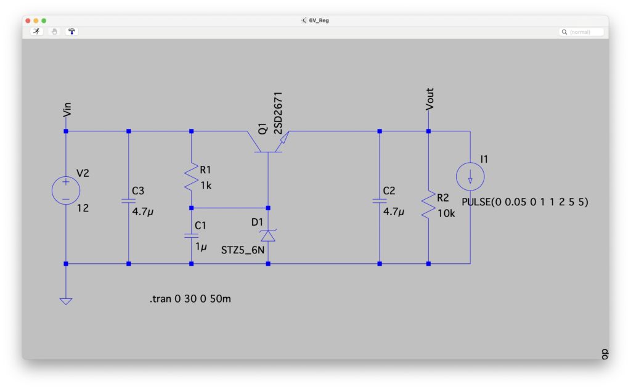The image size is (631, 389).
Task: Select capacitor C1 symbol
Action: click(191, 235)
